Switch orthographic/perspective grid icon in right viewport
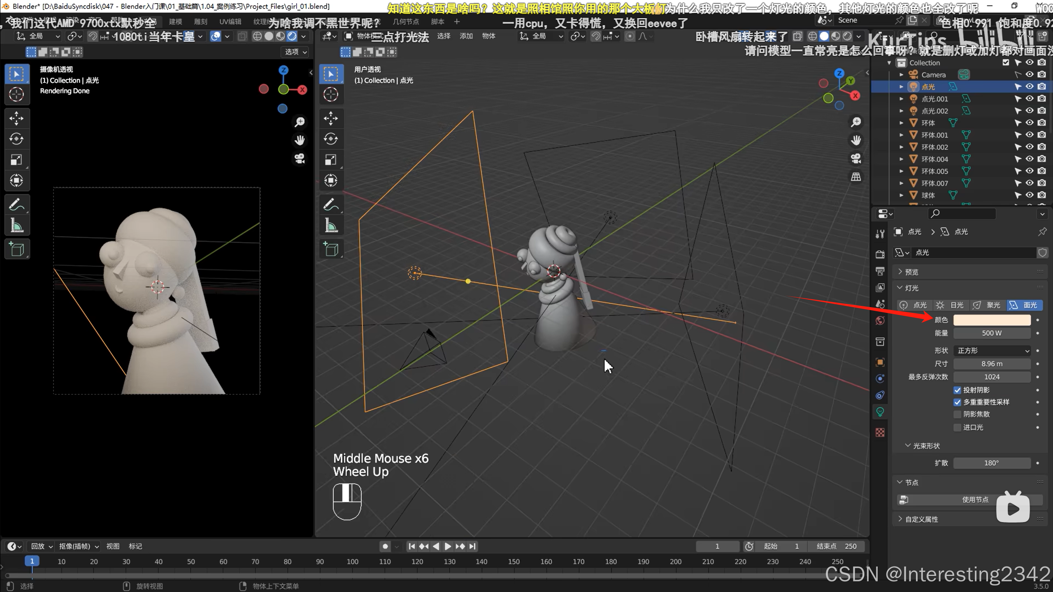This screenshot has height=592, width=1053. coord(856,177)
